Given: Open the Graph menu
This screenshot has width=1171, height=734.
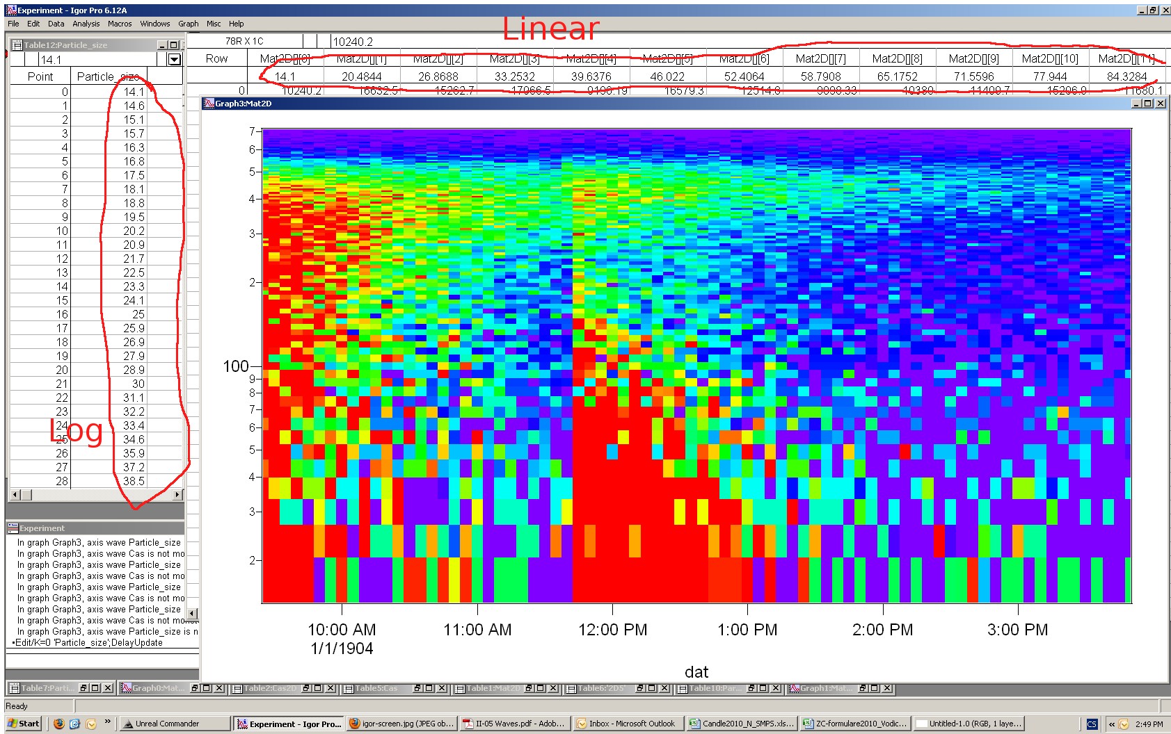Looking at the screenshot, I should (x=188, y=23).
